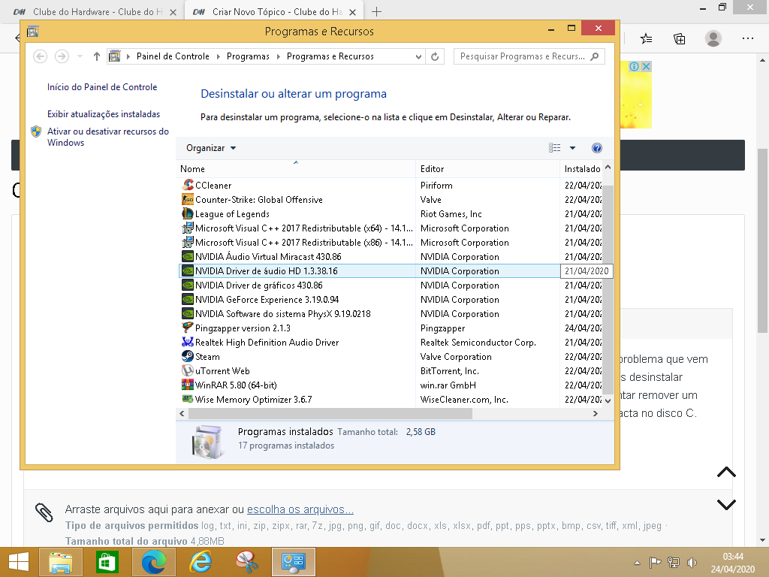Click the Wise Memory Optimizer icon
This screenshot has width=769, height=577.
[x=187, y=399]
